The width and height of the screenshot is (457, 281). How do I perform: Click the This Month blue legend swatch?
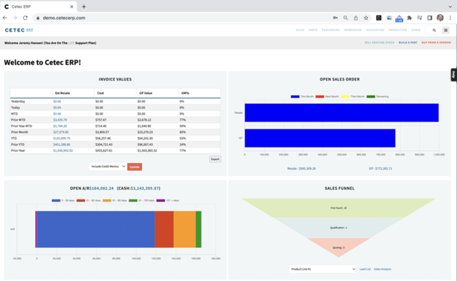(x=295, y=96)
